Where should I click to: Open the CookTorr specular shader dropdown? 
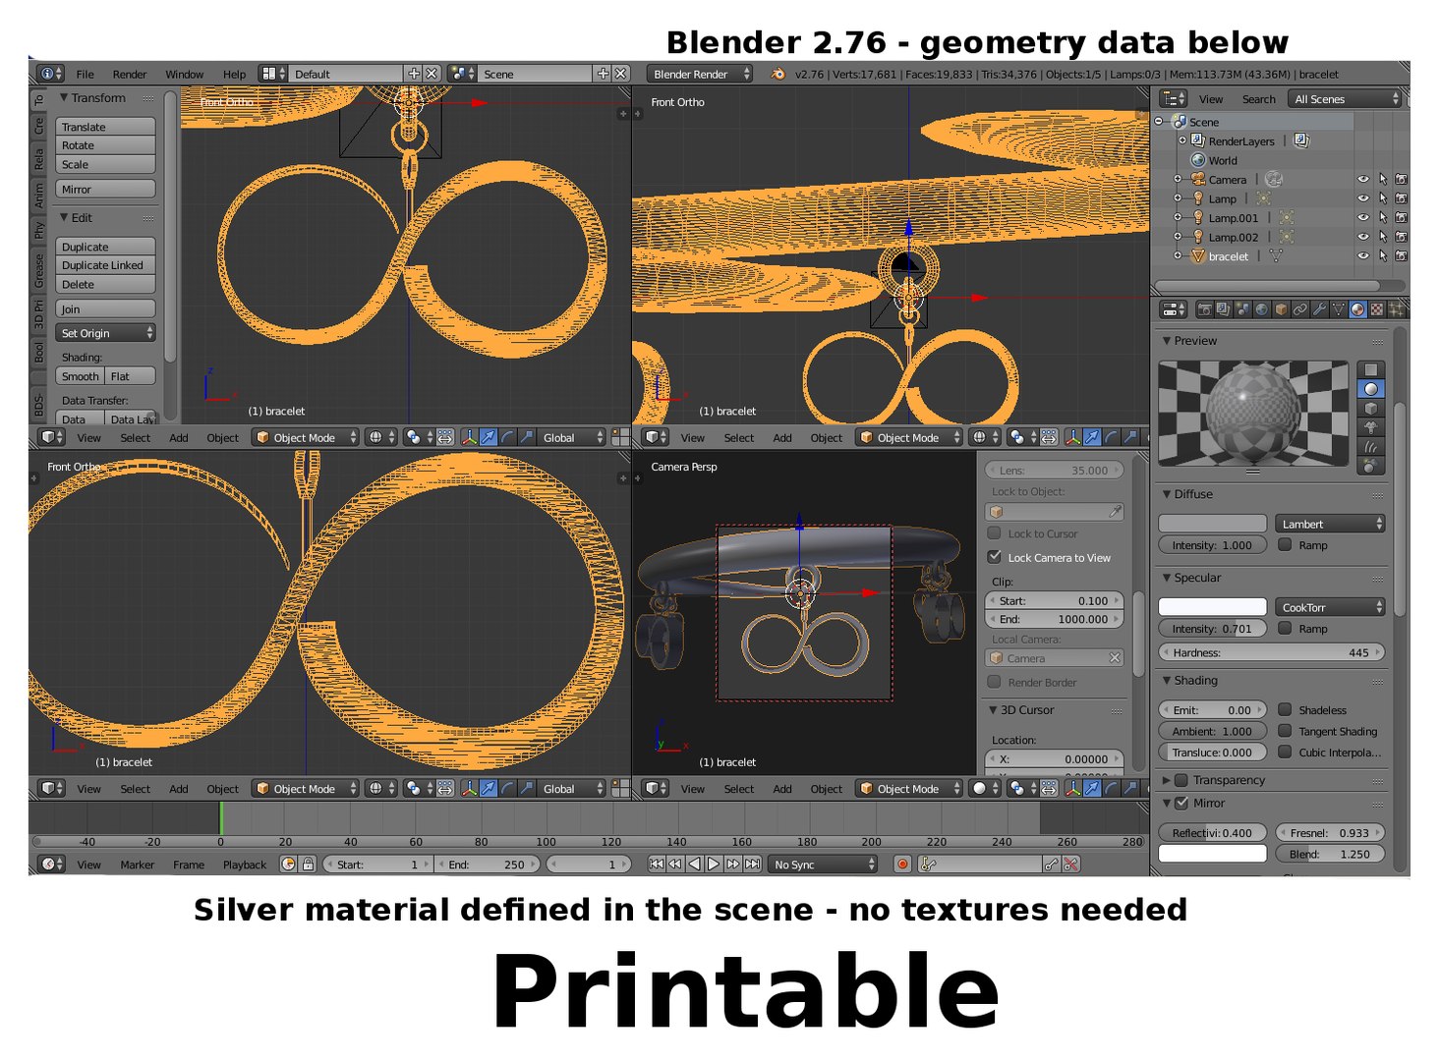tap(1330, 607)
